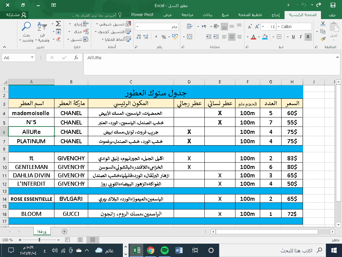Add a new sheet with the plus icon
The width and height of the screenshot is (342, 257).
pos(64,232)
